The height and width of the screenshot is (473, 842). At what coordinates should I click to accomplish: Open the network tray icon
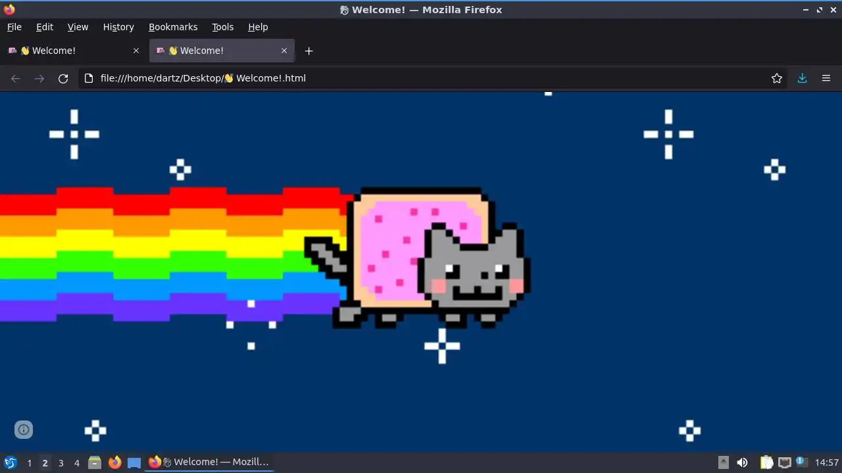point(784,462)
